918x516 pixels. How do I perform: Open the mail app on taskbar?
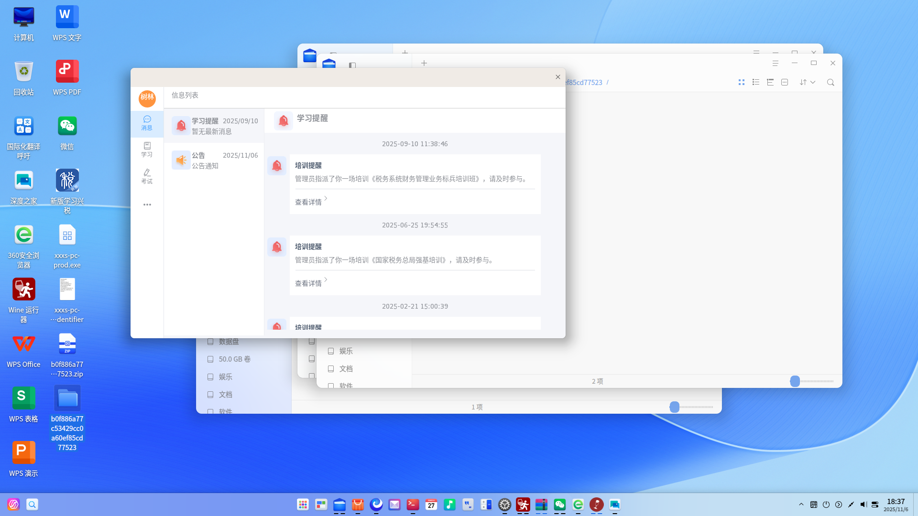[x=394, y=505]
